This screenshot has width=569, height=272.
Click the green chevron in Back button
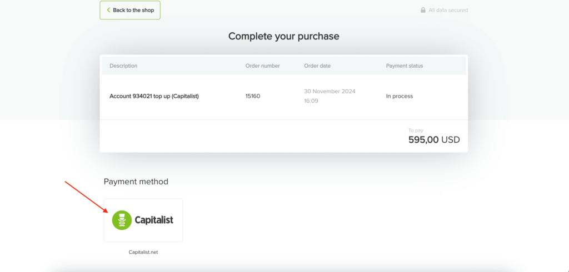pos(108,10)
